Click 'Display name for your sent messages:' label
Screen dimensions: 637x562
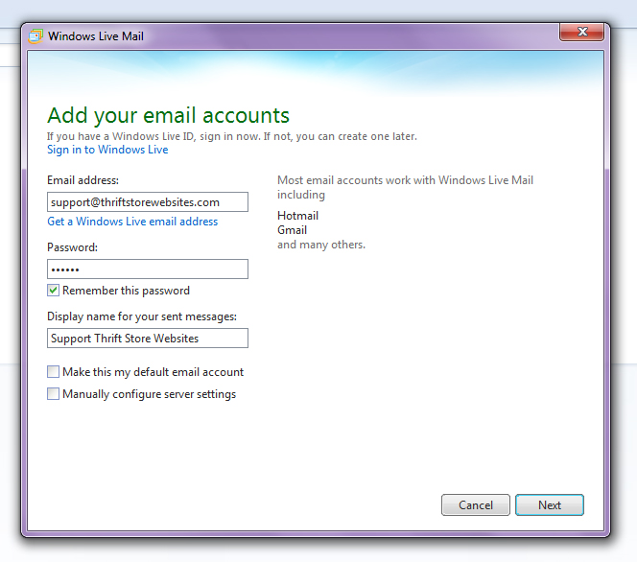click(142, 316)
